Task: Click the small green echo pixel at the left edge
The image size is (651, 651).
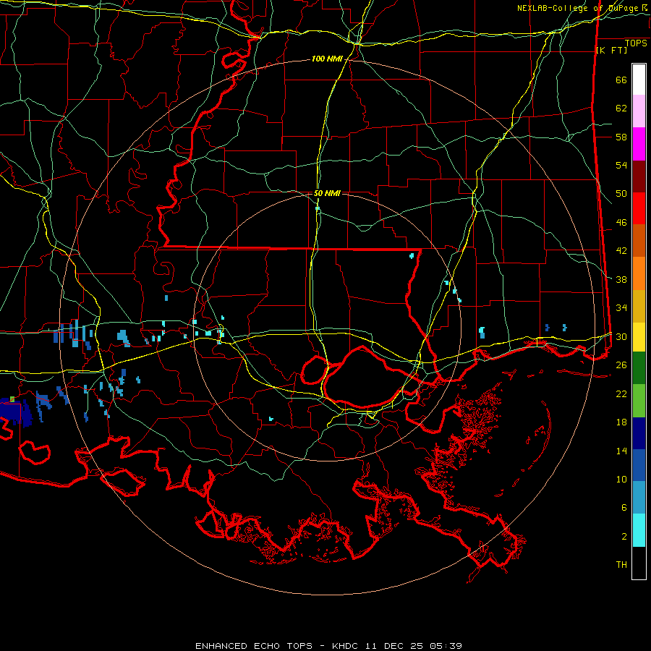Action: click(12, 399)
